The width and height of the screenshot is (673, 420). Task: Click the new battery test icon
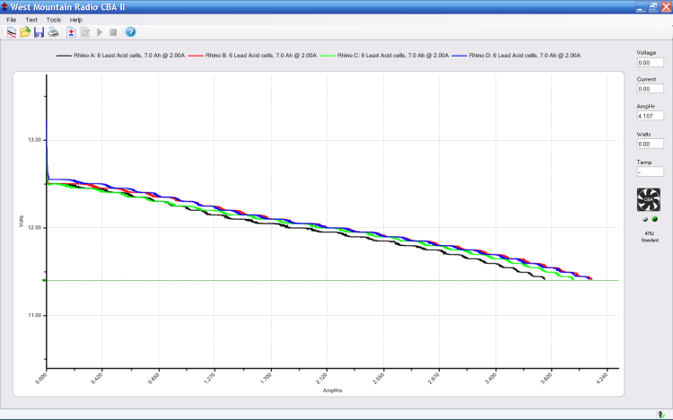(70, 32)
